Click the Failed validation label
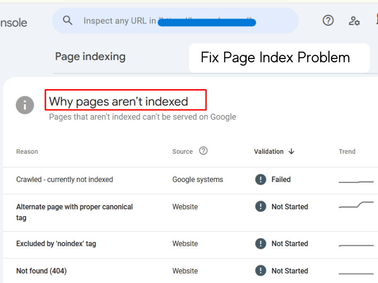Image resolution: width=378 pixels, height=283 pixels. point(281,180)
